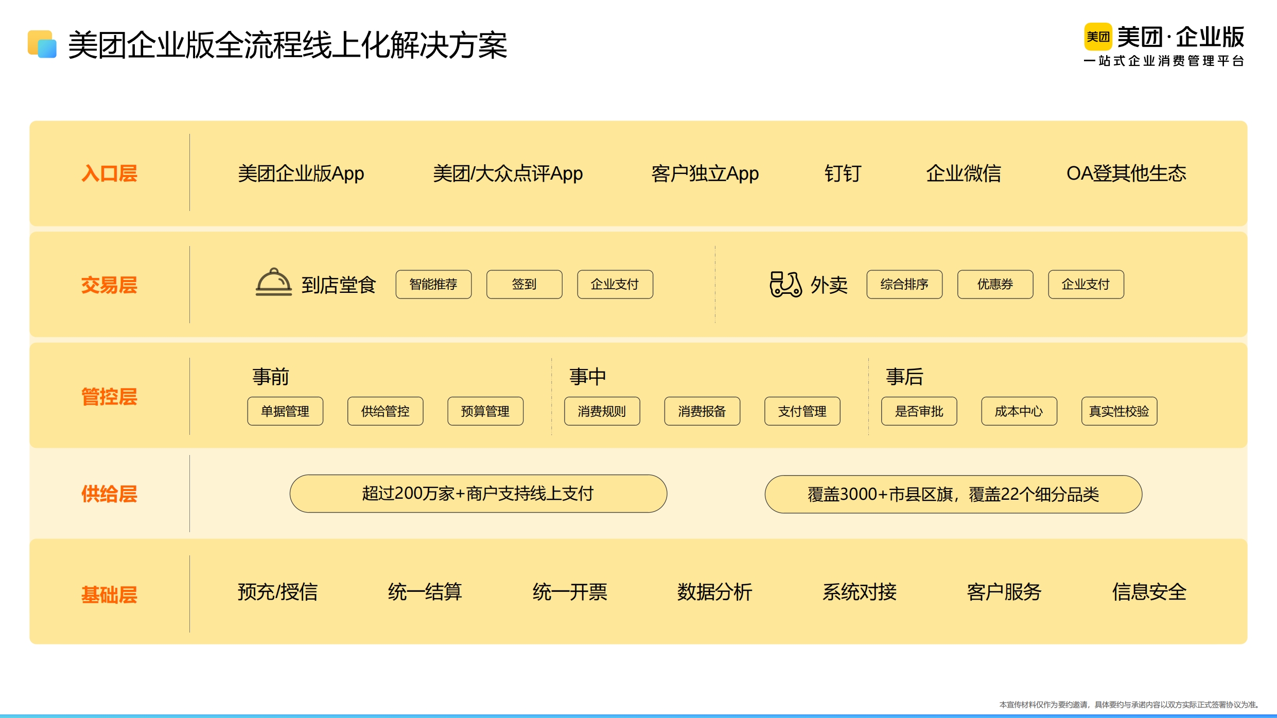Select the 优惠券 tag
The height and width of the screenshot is (718, 1277).
pos(995,284)
